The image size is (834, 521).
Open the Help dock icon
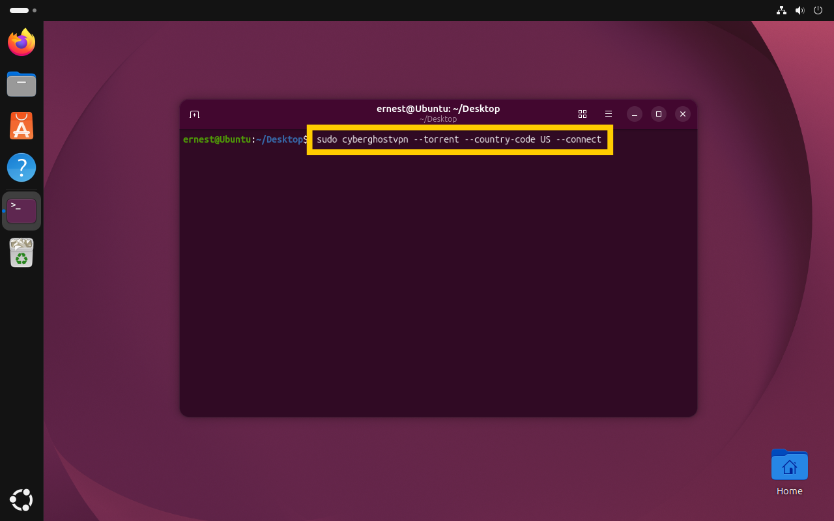click(x=22, y=167)
